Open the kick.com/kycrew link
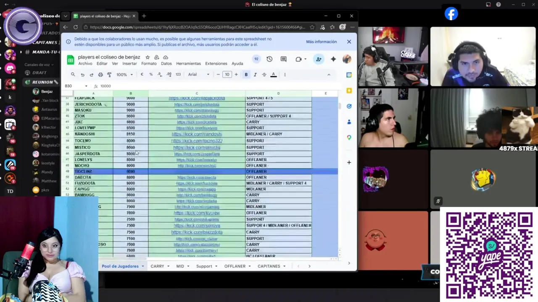Viewport: 538px width, 302px height. [197, 213]
